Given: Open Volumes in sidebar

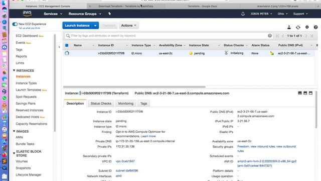Looking at the screenshot, I should (22, 161).
